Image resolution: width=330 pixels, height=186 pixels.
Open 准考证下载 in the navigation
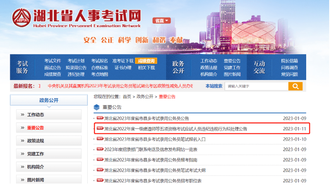(123, 61)
